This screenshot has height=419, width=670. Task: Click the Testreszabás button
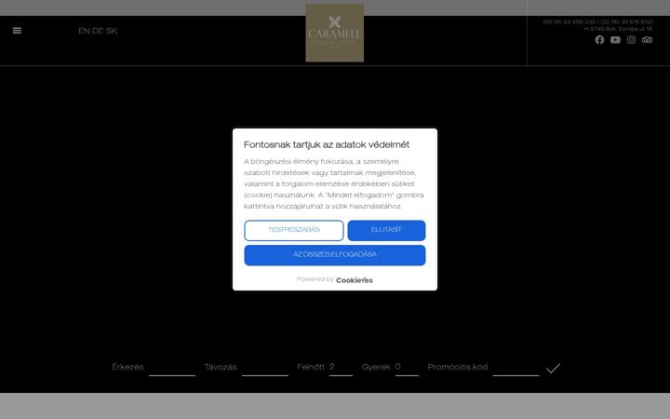point(294,231)
